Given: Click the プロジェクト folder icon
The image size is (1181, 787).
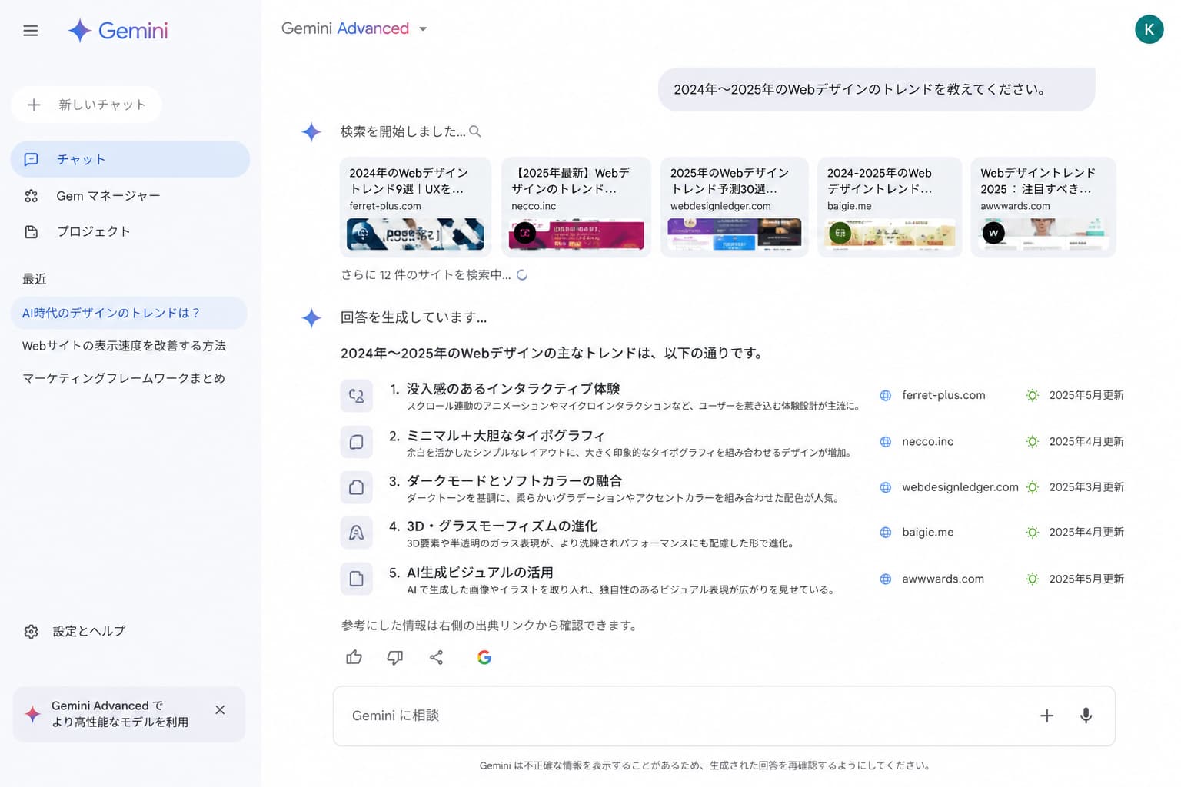Looking at the screenshot, I should tap(32, 231).
